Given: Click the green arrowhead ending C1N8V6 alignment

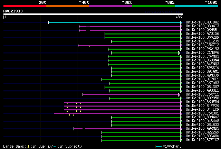Looking at the screenshot, I should (179, 53).
